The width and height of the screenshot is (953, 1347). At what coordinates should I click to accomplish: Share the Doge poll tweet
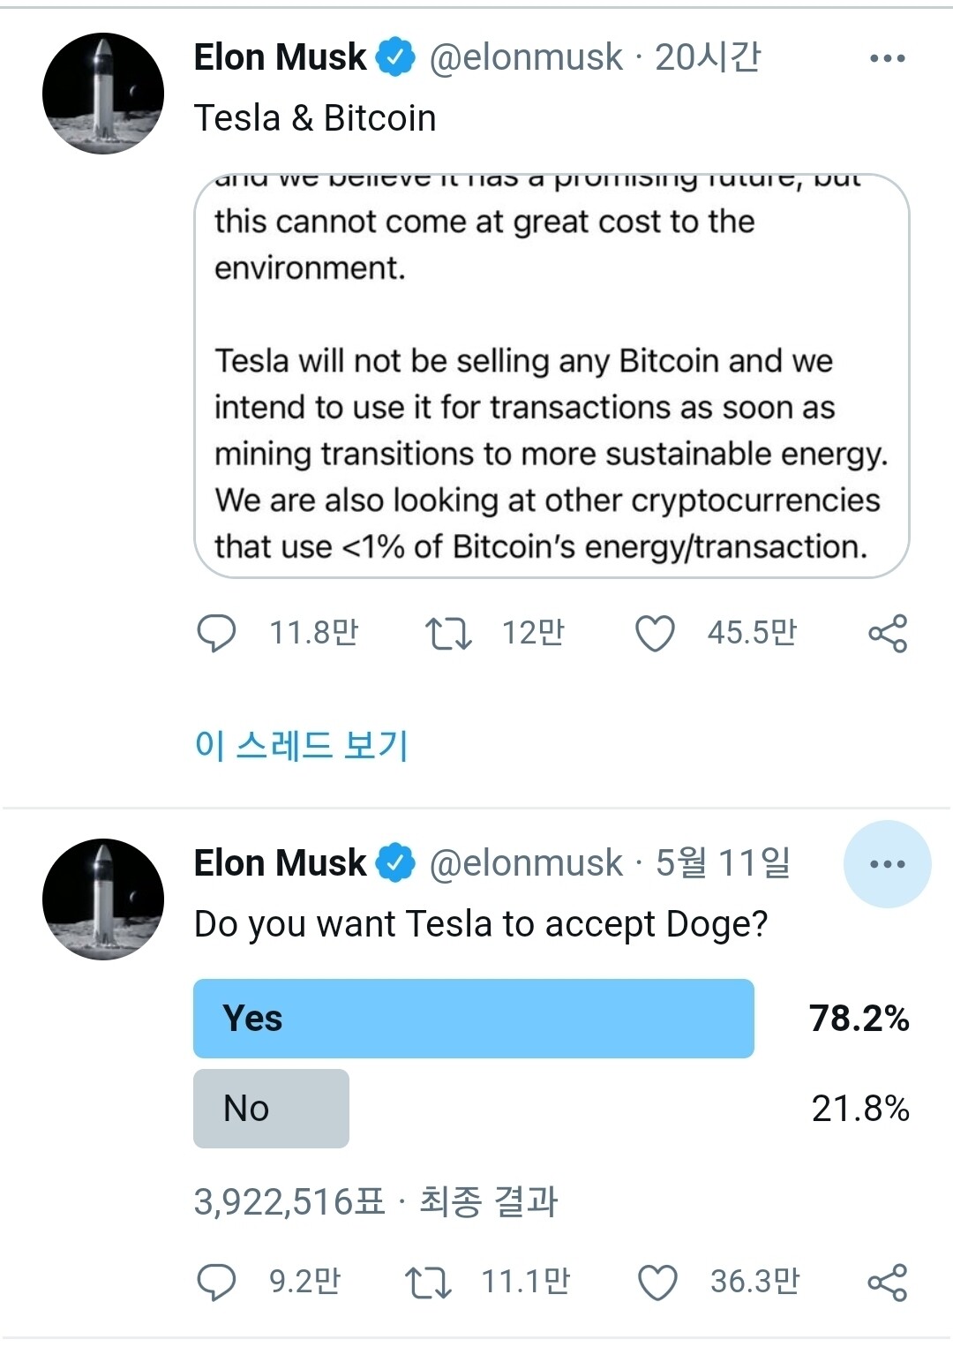pos(887,1282)
